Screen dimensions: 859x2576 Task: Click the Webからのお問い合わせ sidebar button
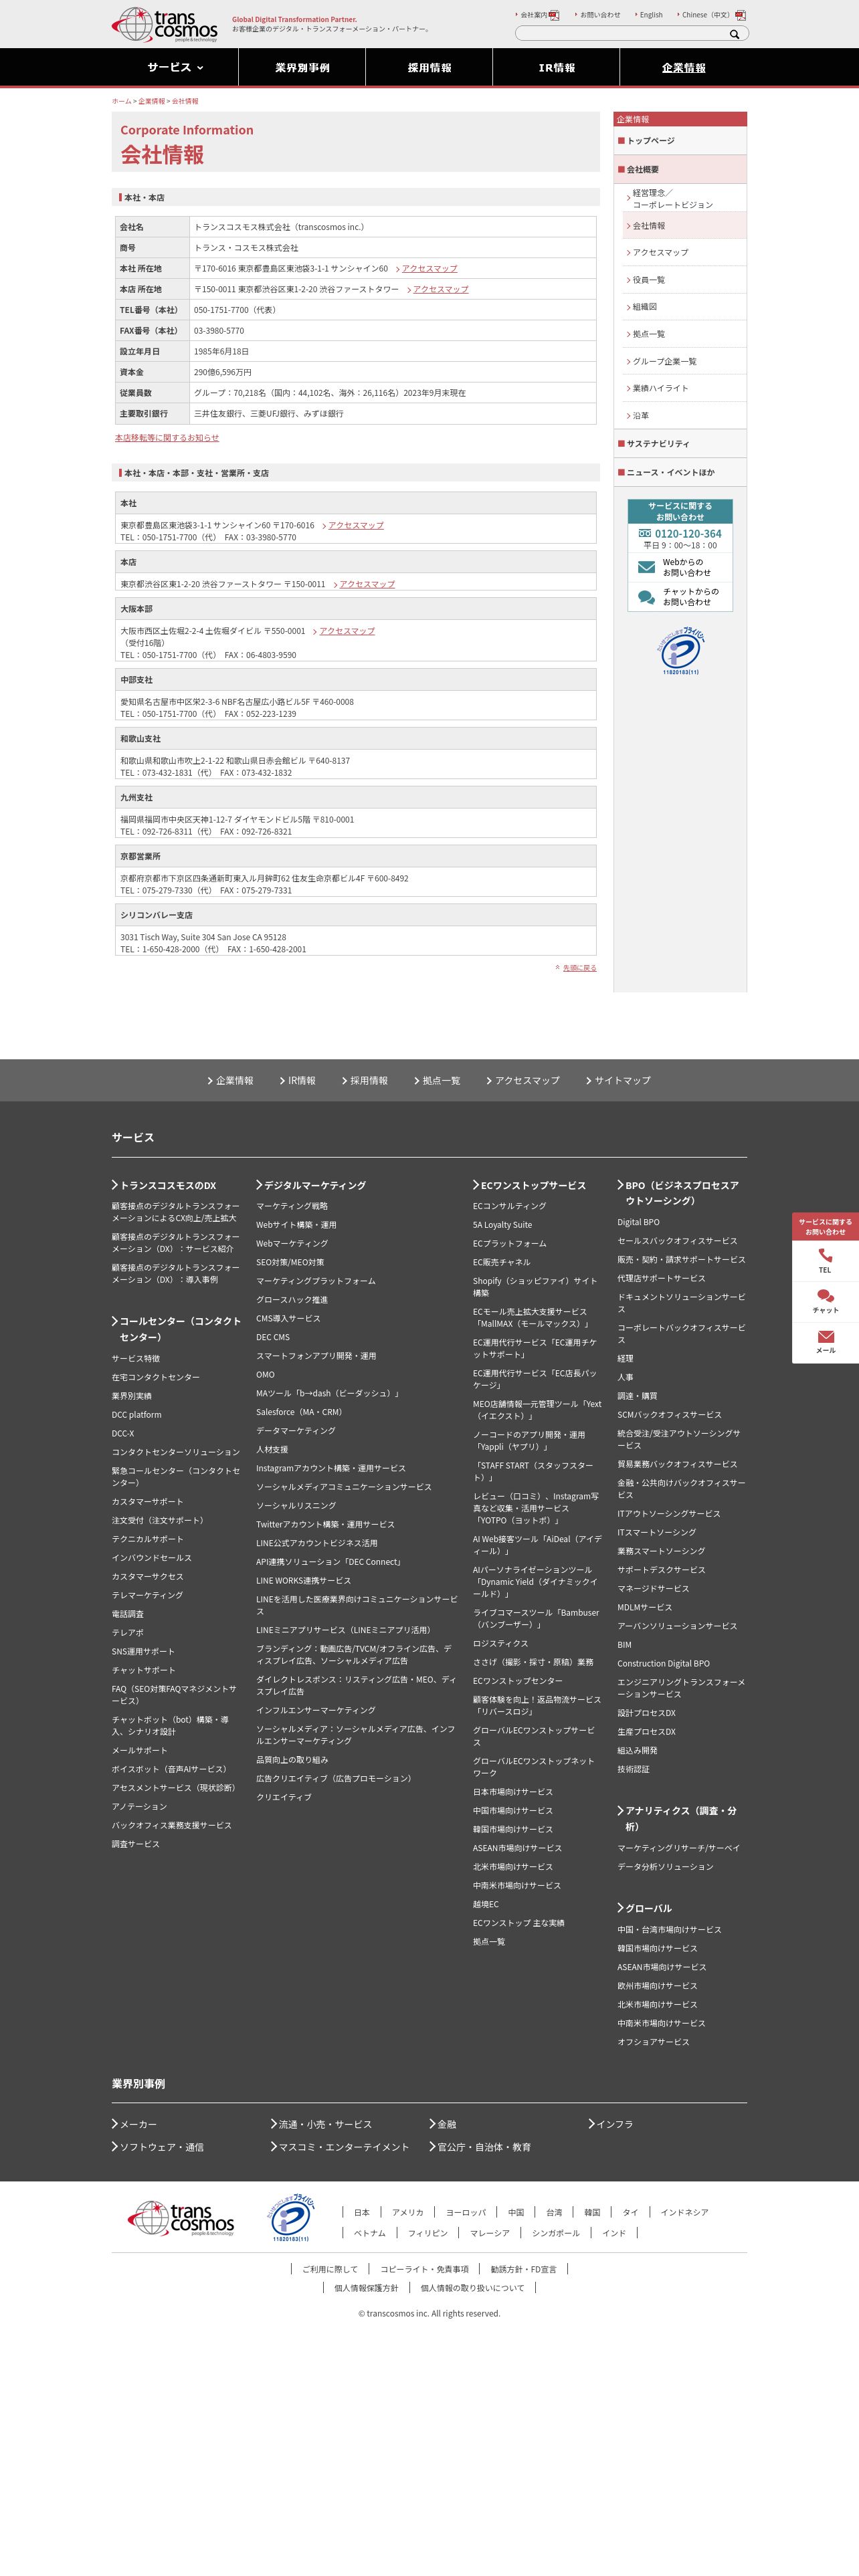pos(680,567)
